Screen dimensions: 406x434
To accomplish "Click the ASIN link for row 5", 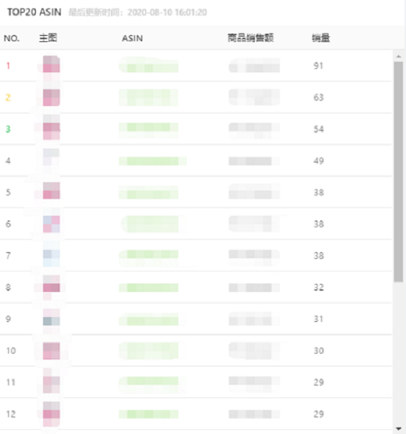I will 149,193.
